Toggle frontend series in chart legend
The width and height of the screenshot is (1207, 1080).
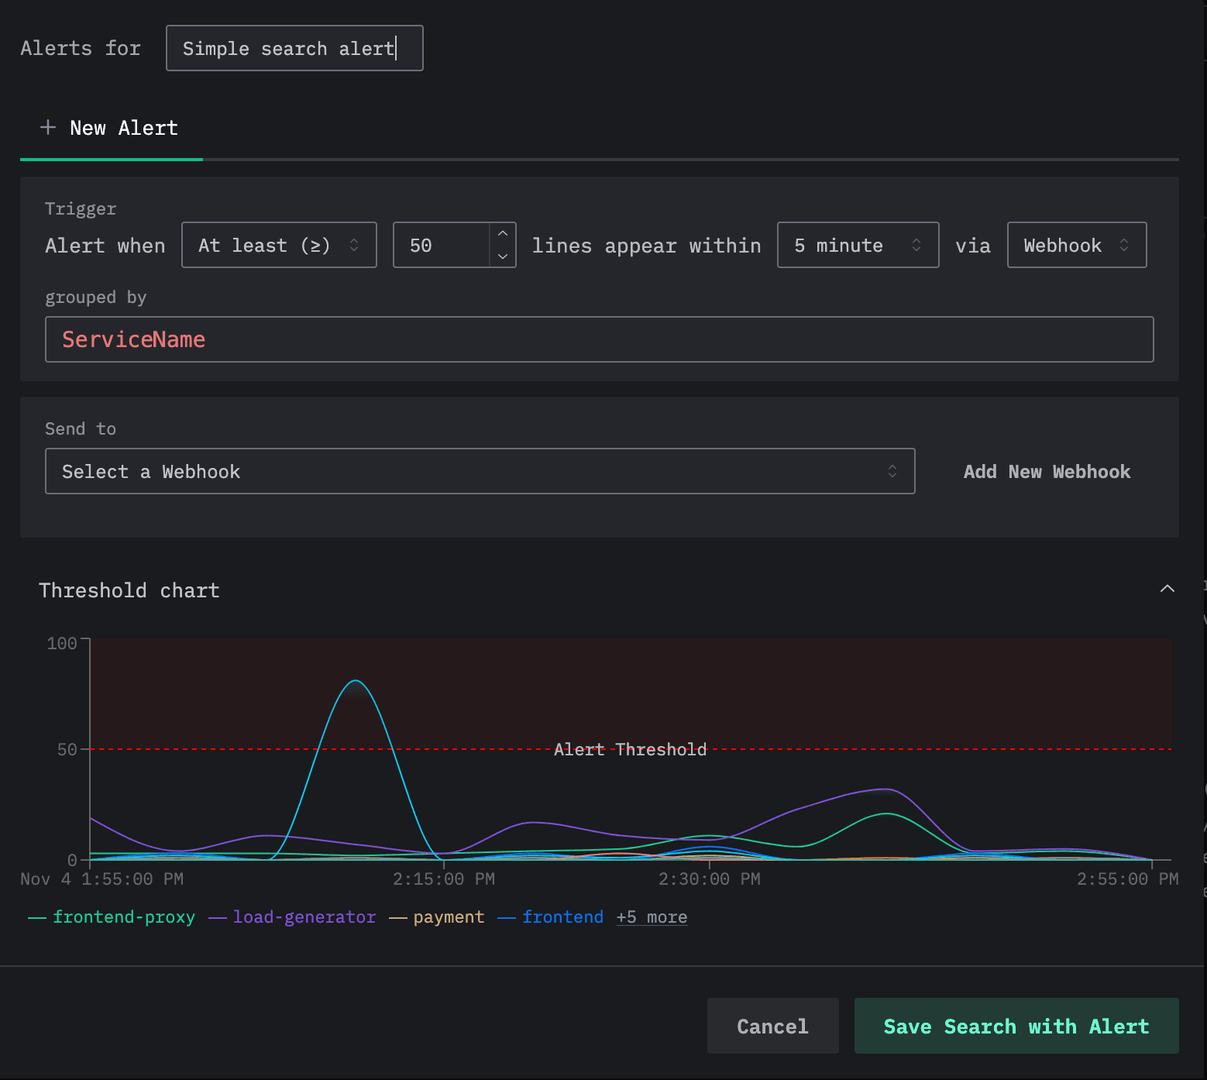pos(562,917)
